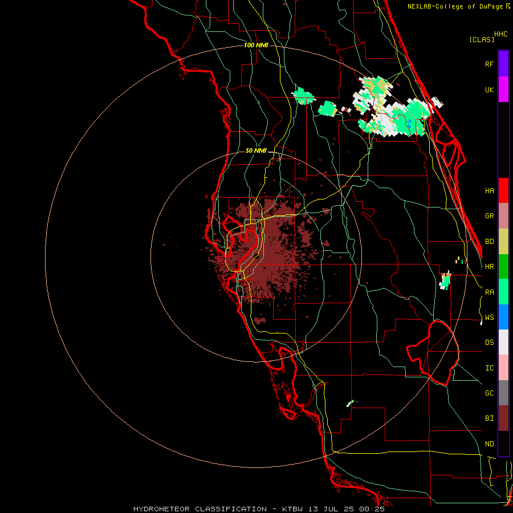Viewport: 513px width, 513px height.
Task: Click the 'GR' legend label
Action: (x=489, y=216)
